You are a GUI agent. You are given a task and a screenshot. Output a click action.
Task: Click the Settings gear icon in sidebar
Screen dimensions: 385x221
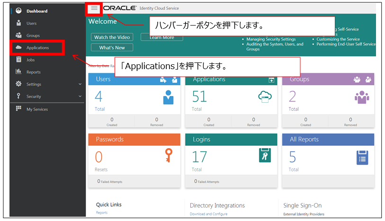click(x=18, y=84)
